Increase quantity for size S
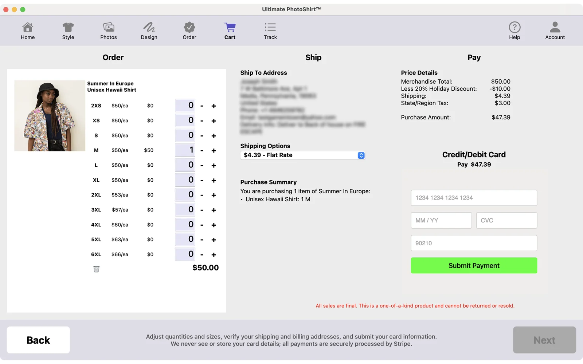This screenshot has width=583, height=364. point(214,136)
